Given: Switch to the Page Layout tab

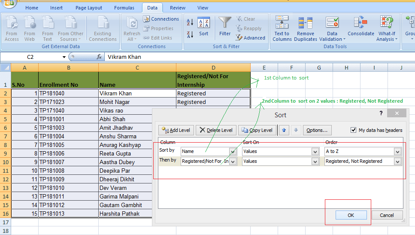Looking at the screenshot, I should click(89, 8).
